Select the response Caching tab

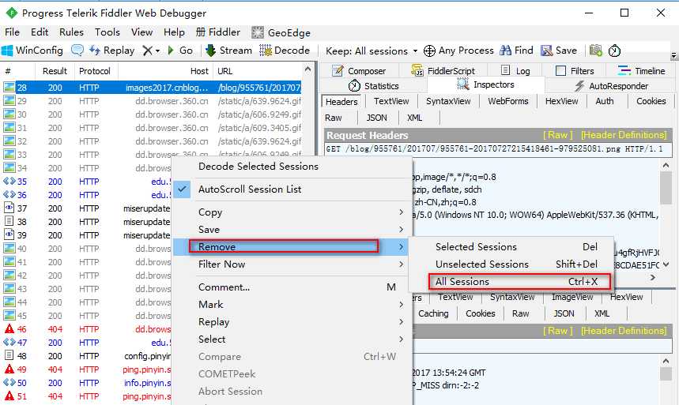pyautogui.click(x=433, y=313)
